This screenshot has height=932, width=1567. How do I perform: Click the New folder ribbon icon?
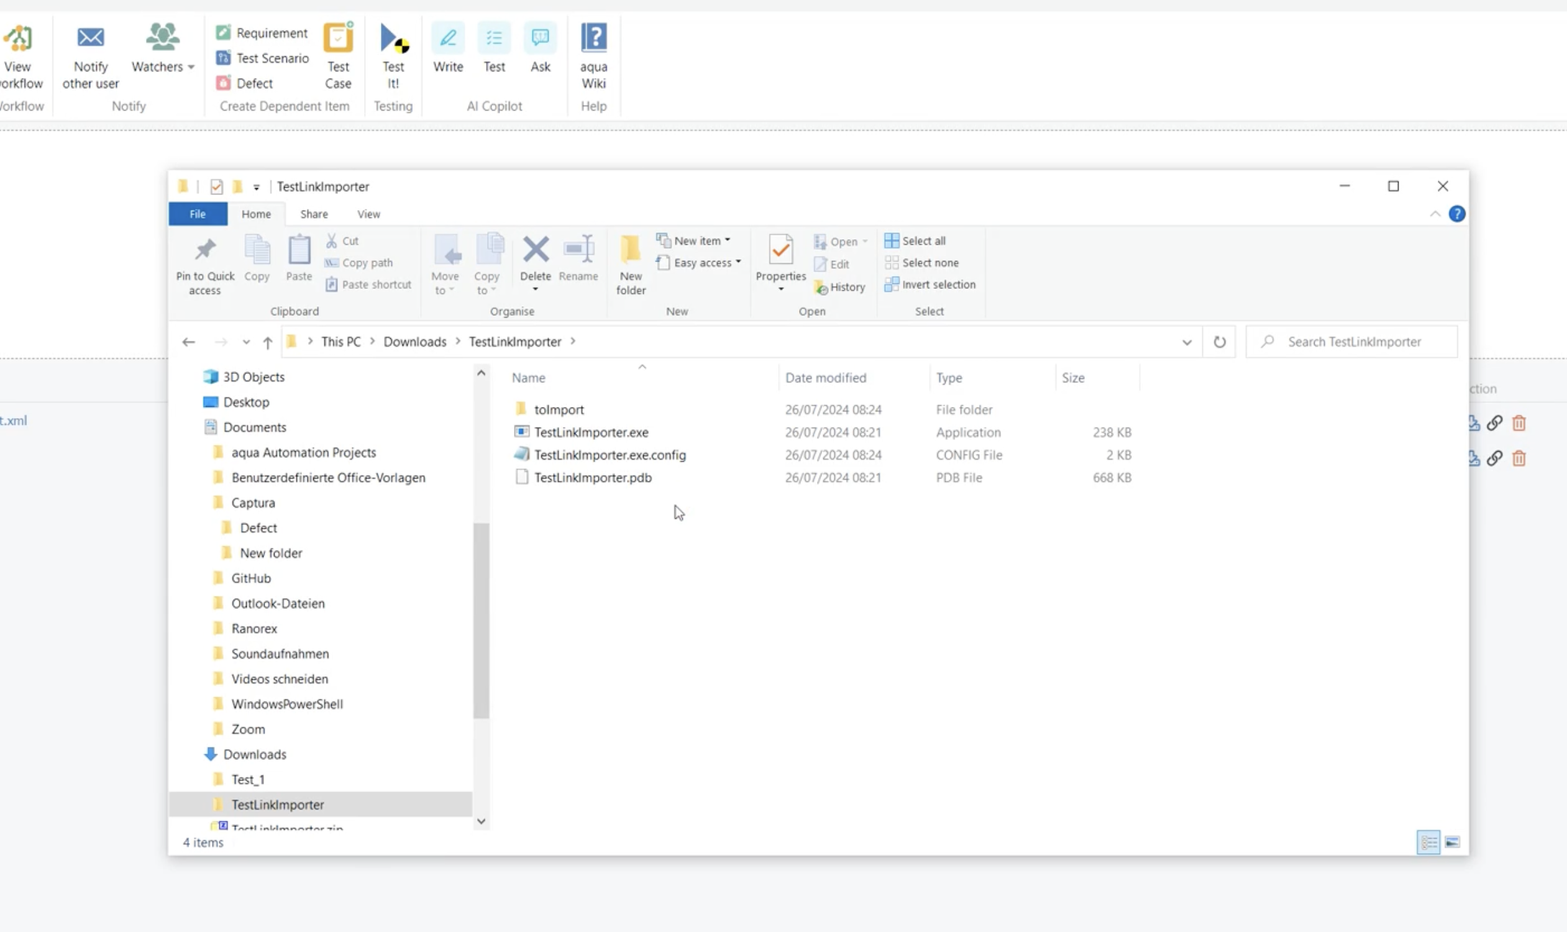click(631, 251)
